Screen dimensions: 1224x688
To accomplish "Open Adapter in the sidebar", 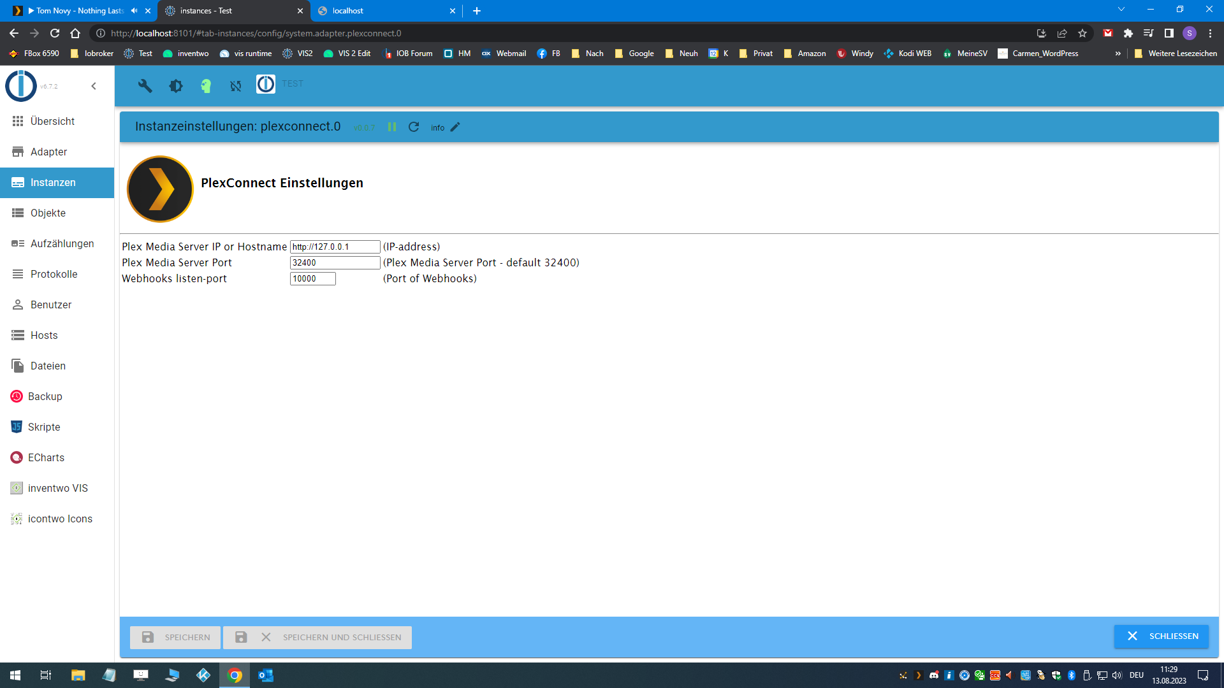I will click(x=57, y=152).
